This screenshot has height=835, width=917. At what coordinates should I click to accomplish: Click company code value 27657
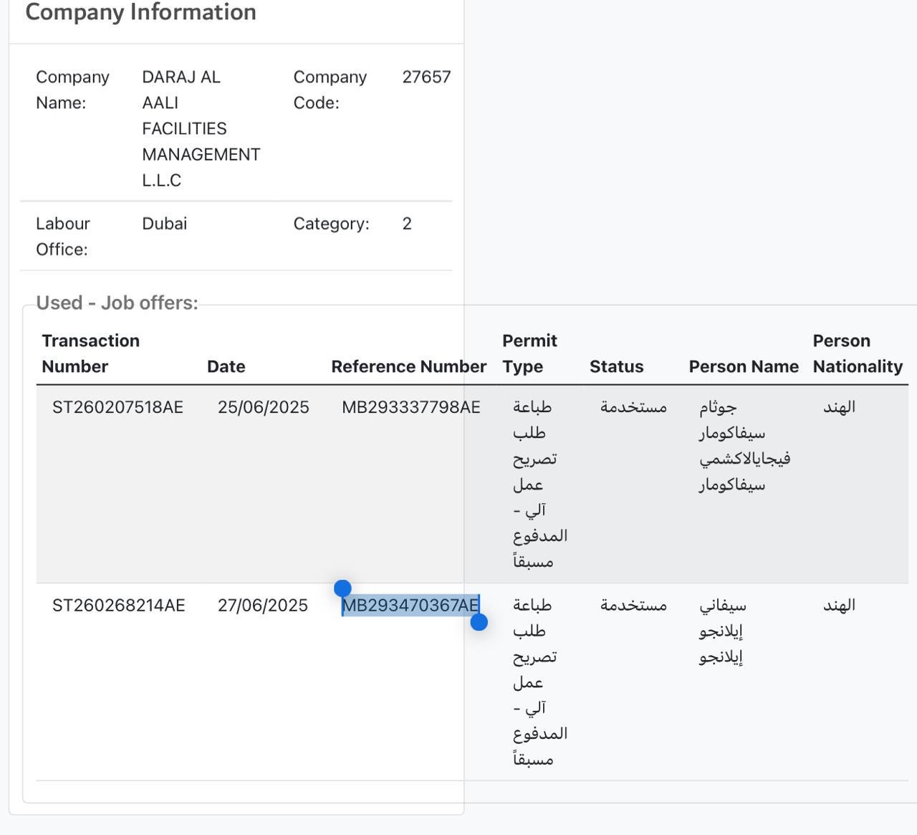click(426, 77)
